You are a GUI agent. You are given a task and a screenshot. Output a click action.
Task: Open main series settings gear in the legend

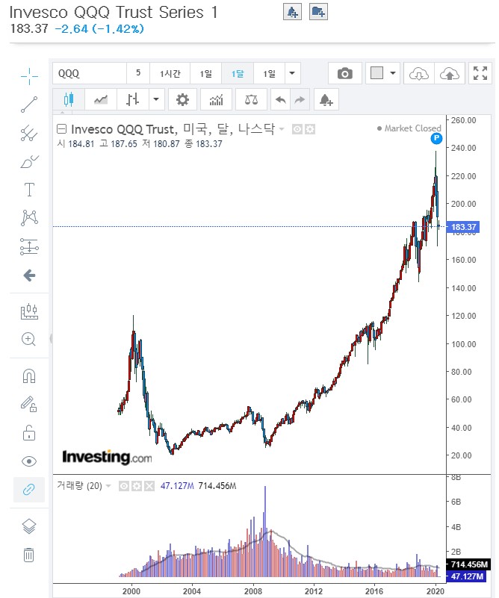tap(310, 129)
